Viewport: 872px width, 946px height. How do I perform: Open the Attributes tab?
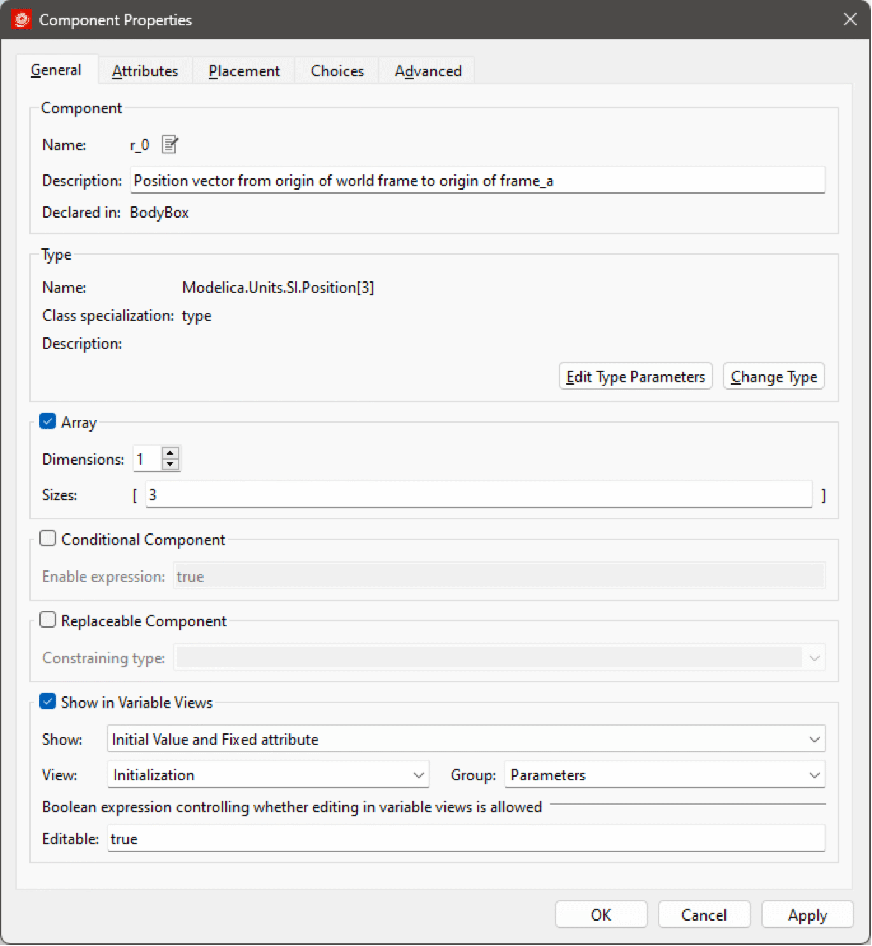[x=145, y=71]
